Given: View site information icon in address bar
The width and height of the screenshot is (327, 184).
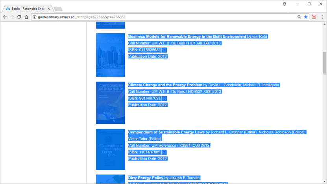Looking at the screenshot, I should coord(35,17).
